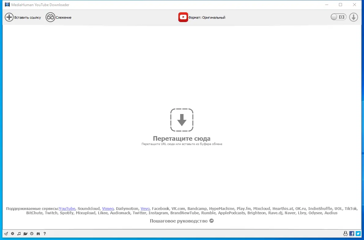Click the ApplePodcasts service name
The height and width of the screenshot is (240, 364).
click(232, 213)
